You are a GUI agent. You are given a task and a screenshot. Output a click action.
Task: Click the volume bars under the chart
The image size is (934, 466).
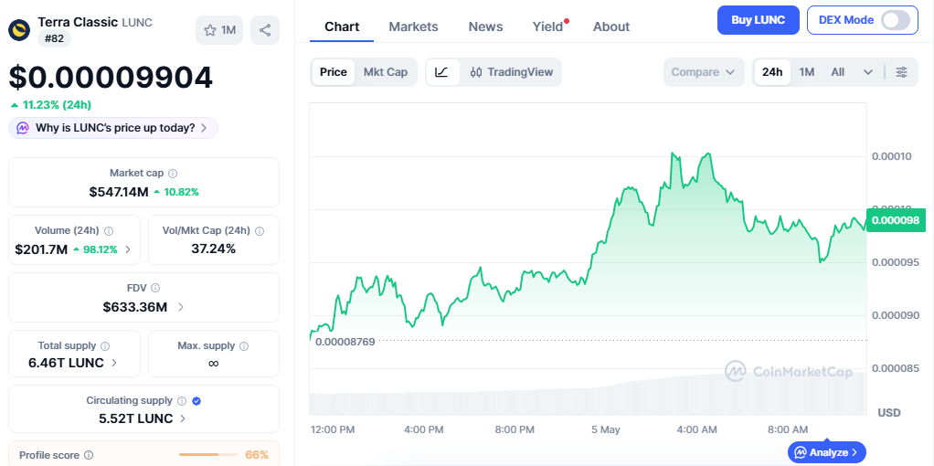(x=588, y=393)
